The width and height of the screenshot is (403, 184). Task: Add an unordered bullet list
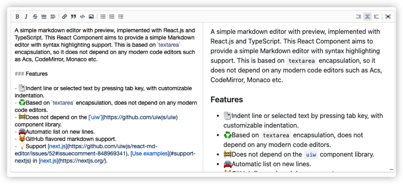(103, 16)
